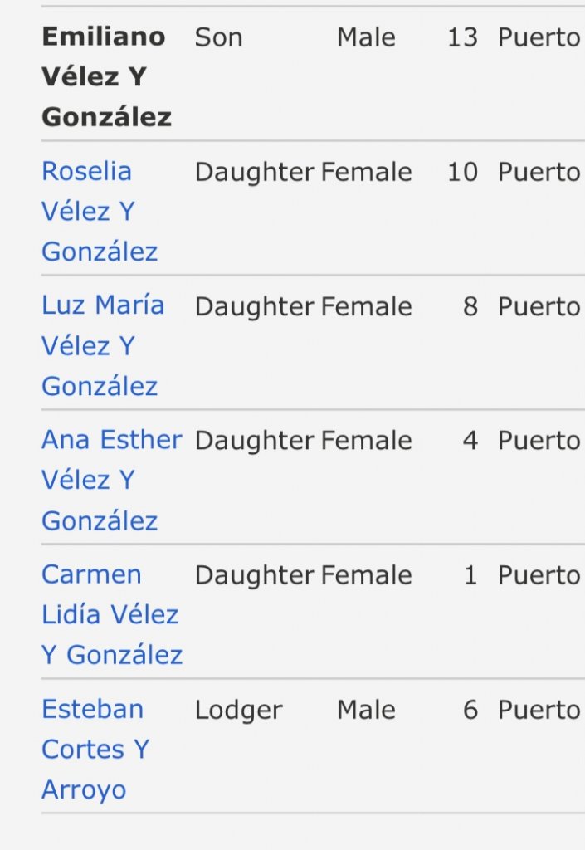
Task: Click "Daughter" in Roselia's row
Action: pyautogui.click(x=254, y=173)
